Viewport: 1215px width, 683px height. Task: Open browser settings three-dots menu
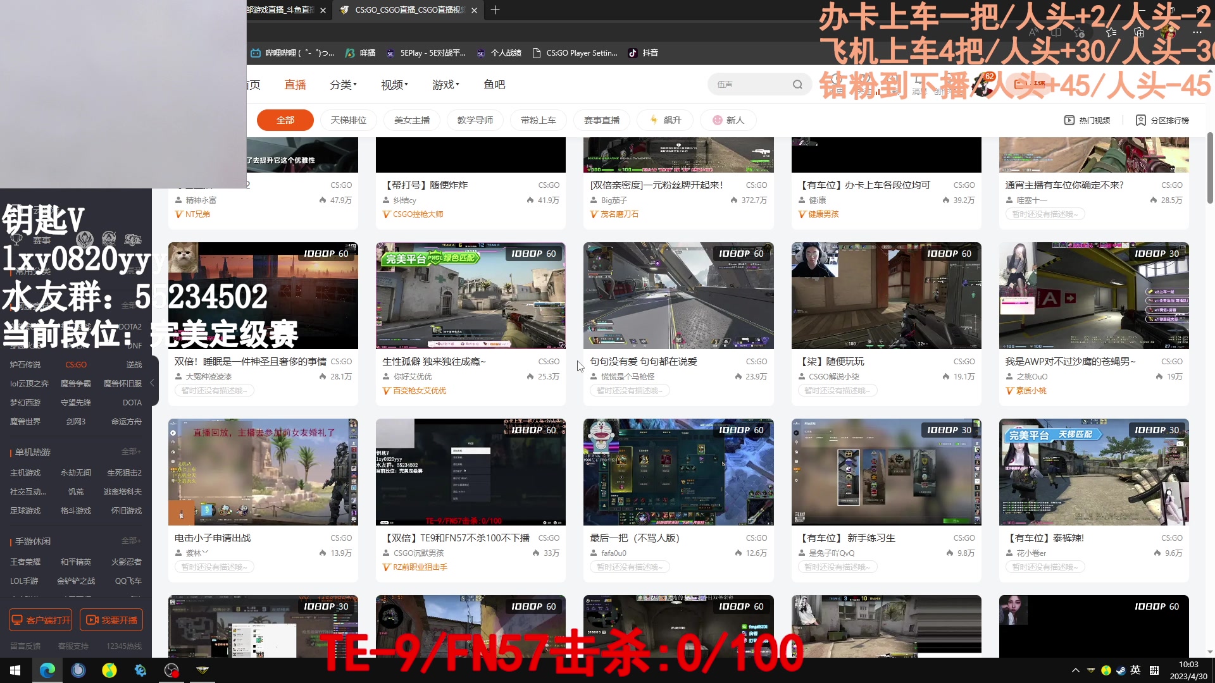(x=1197, y=32)
